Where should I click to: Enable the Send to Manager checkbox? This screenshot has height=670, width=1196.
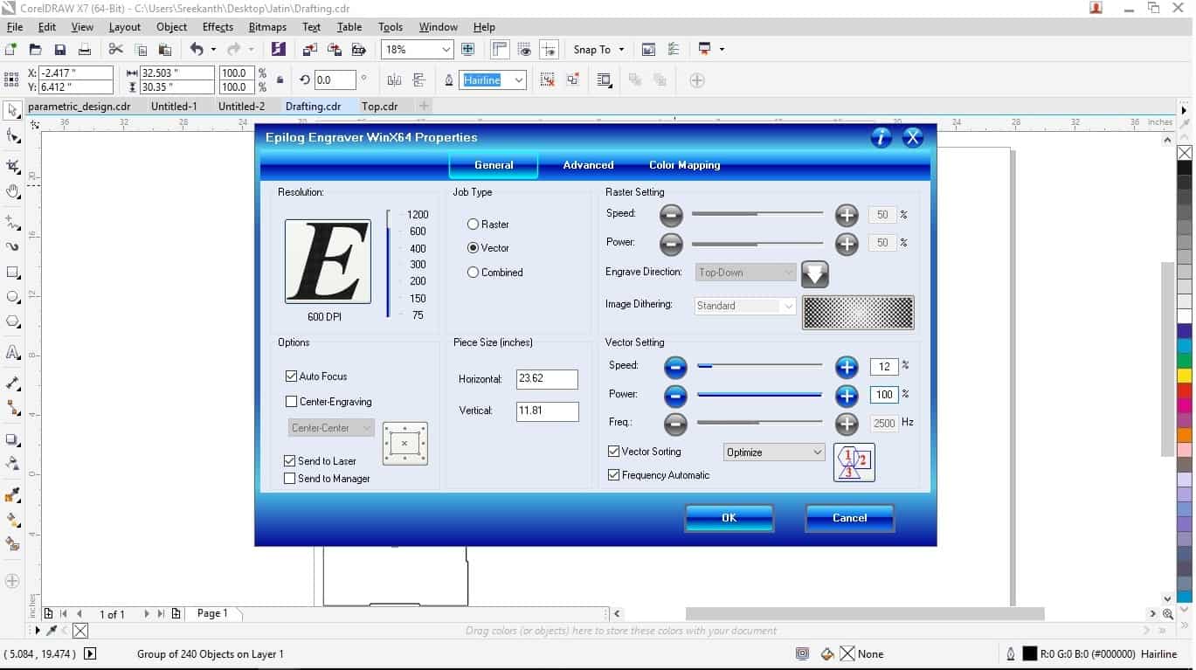pos(290,479)
